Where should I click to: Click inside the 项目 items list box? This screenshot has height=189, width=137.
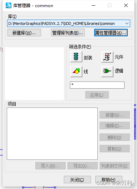52,134
